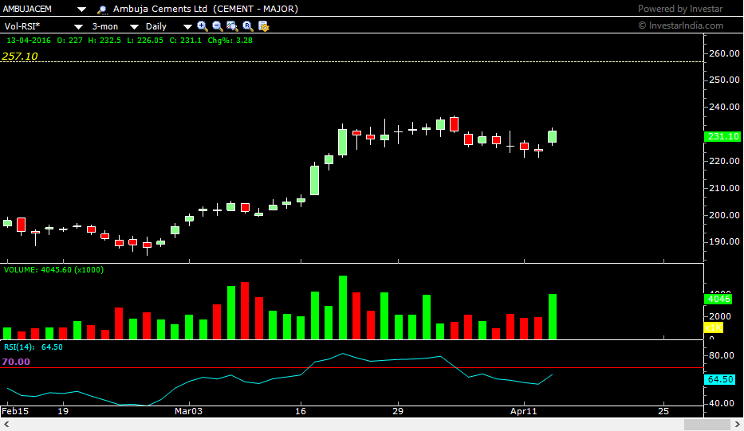Click the RSI(14) indicator label
The height and width of the screenshot is (431, 744).
19,347
